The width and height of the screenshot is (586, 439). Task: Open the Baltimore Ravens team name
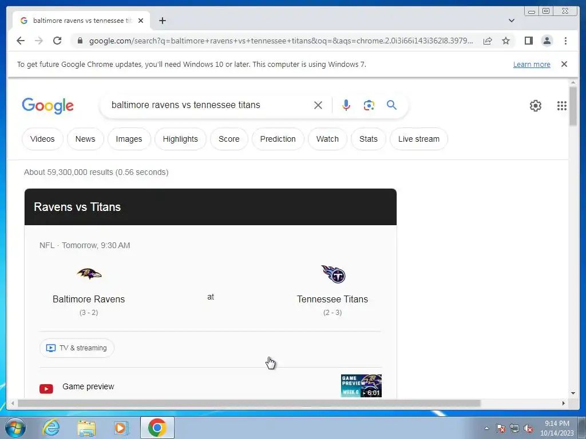pyautogui.click(x=89, y=299)
